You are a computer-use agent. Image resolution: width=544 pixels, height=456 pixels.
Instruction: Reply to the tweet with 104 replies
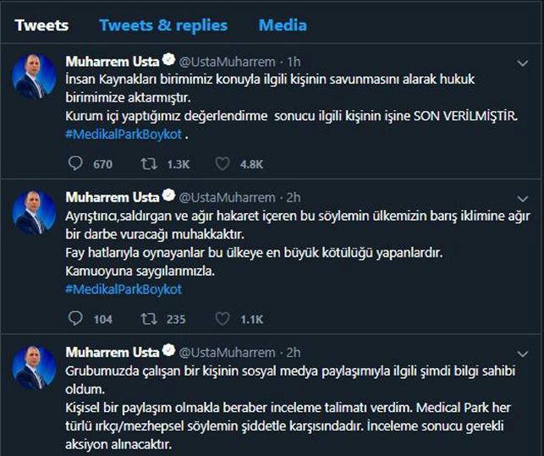(74, 319)
